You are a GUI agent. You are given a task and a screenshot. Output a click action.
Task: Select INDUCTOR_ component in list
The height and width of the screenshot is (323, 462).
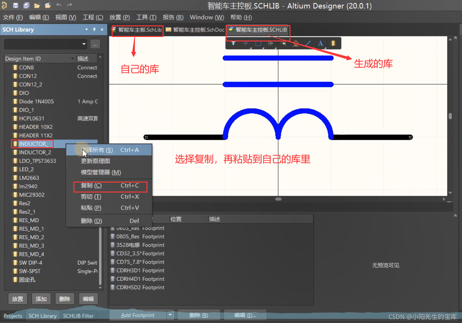pos(33,144)
